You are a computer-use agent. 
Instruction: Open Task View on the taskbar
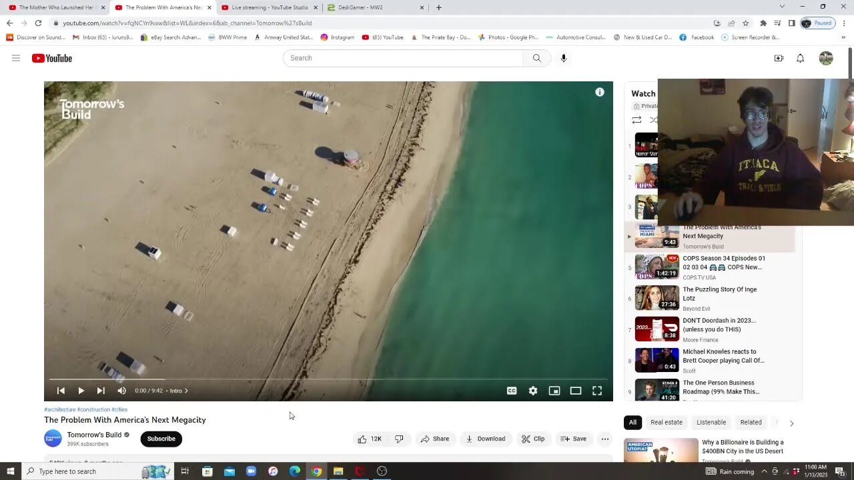tap(185, 471)
